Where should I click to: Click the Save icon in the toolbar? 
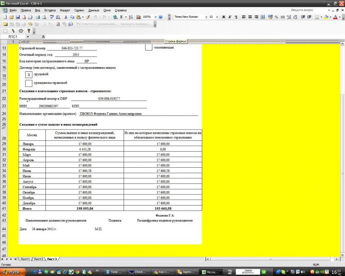click(17, 17)
